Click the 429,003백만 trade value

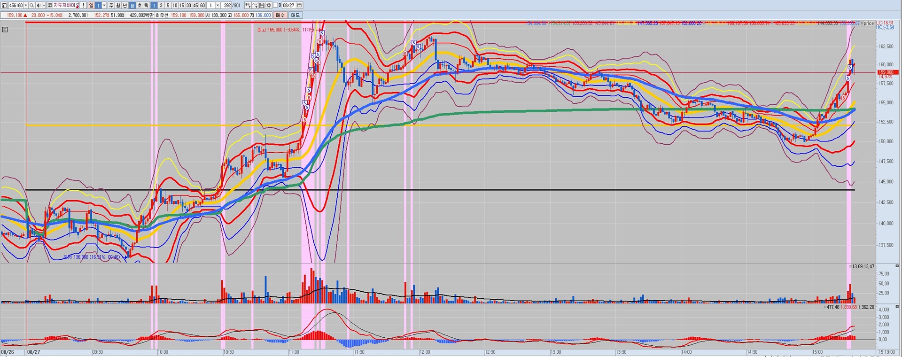point(141,15)
